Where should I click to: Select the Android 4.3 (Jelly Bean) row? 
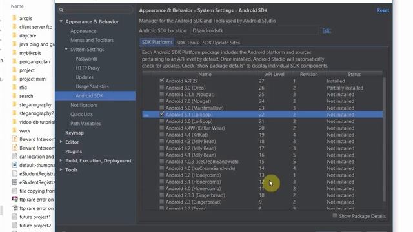pyautogui.click(x=263, y=142)
